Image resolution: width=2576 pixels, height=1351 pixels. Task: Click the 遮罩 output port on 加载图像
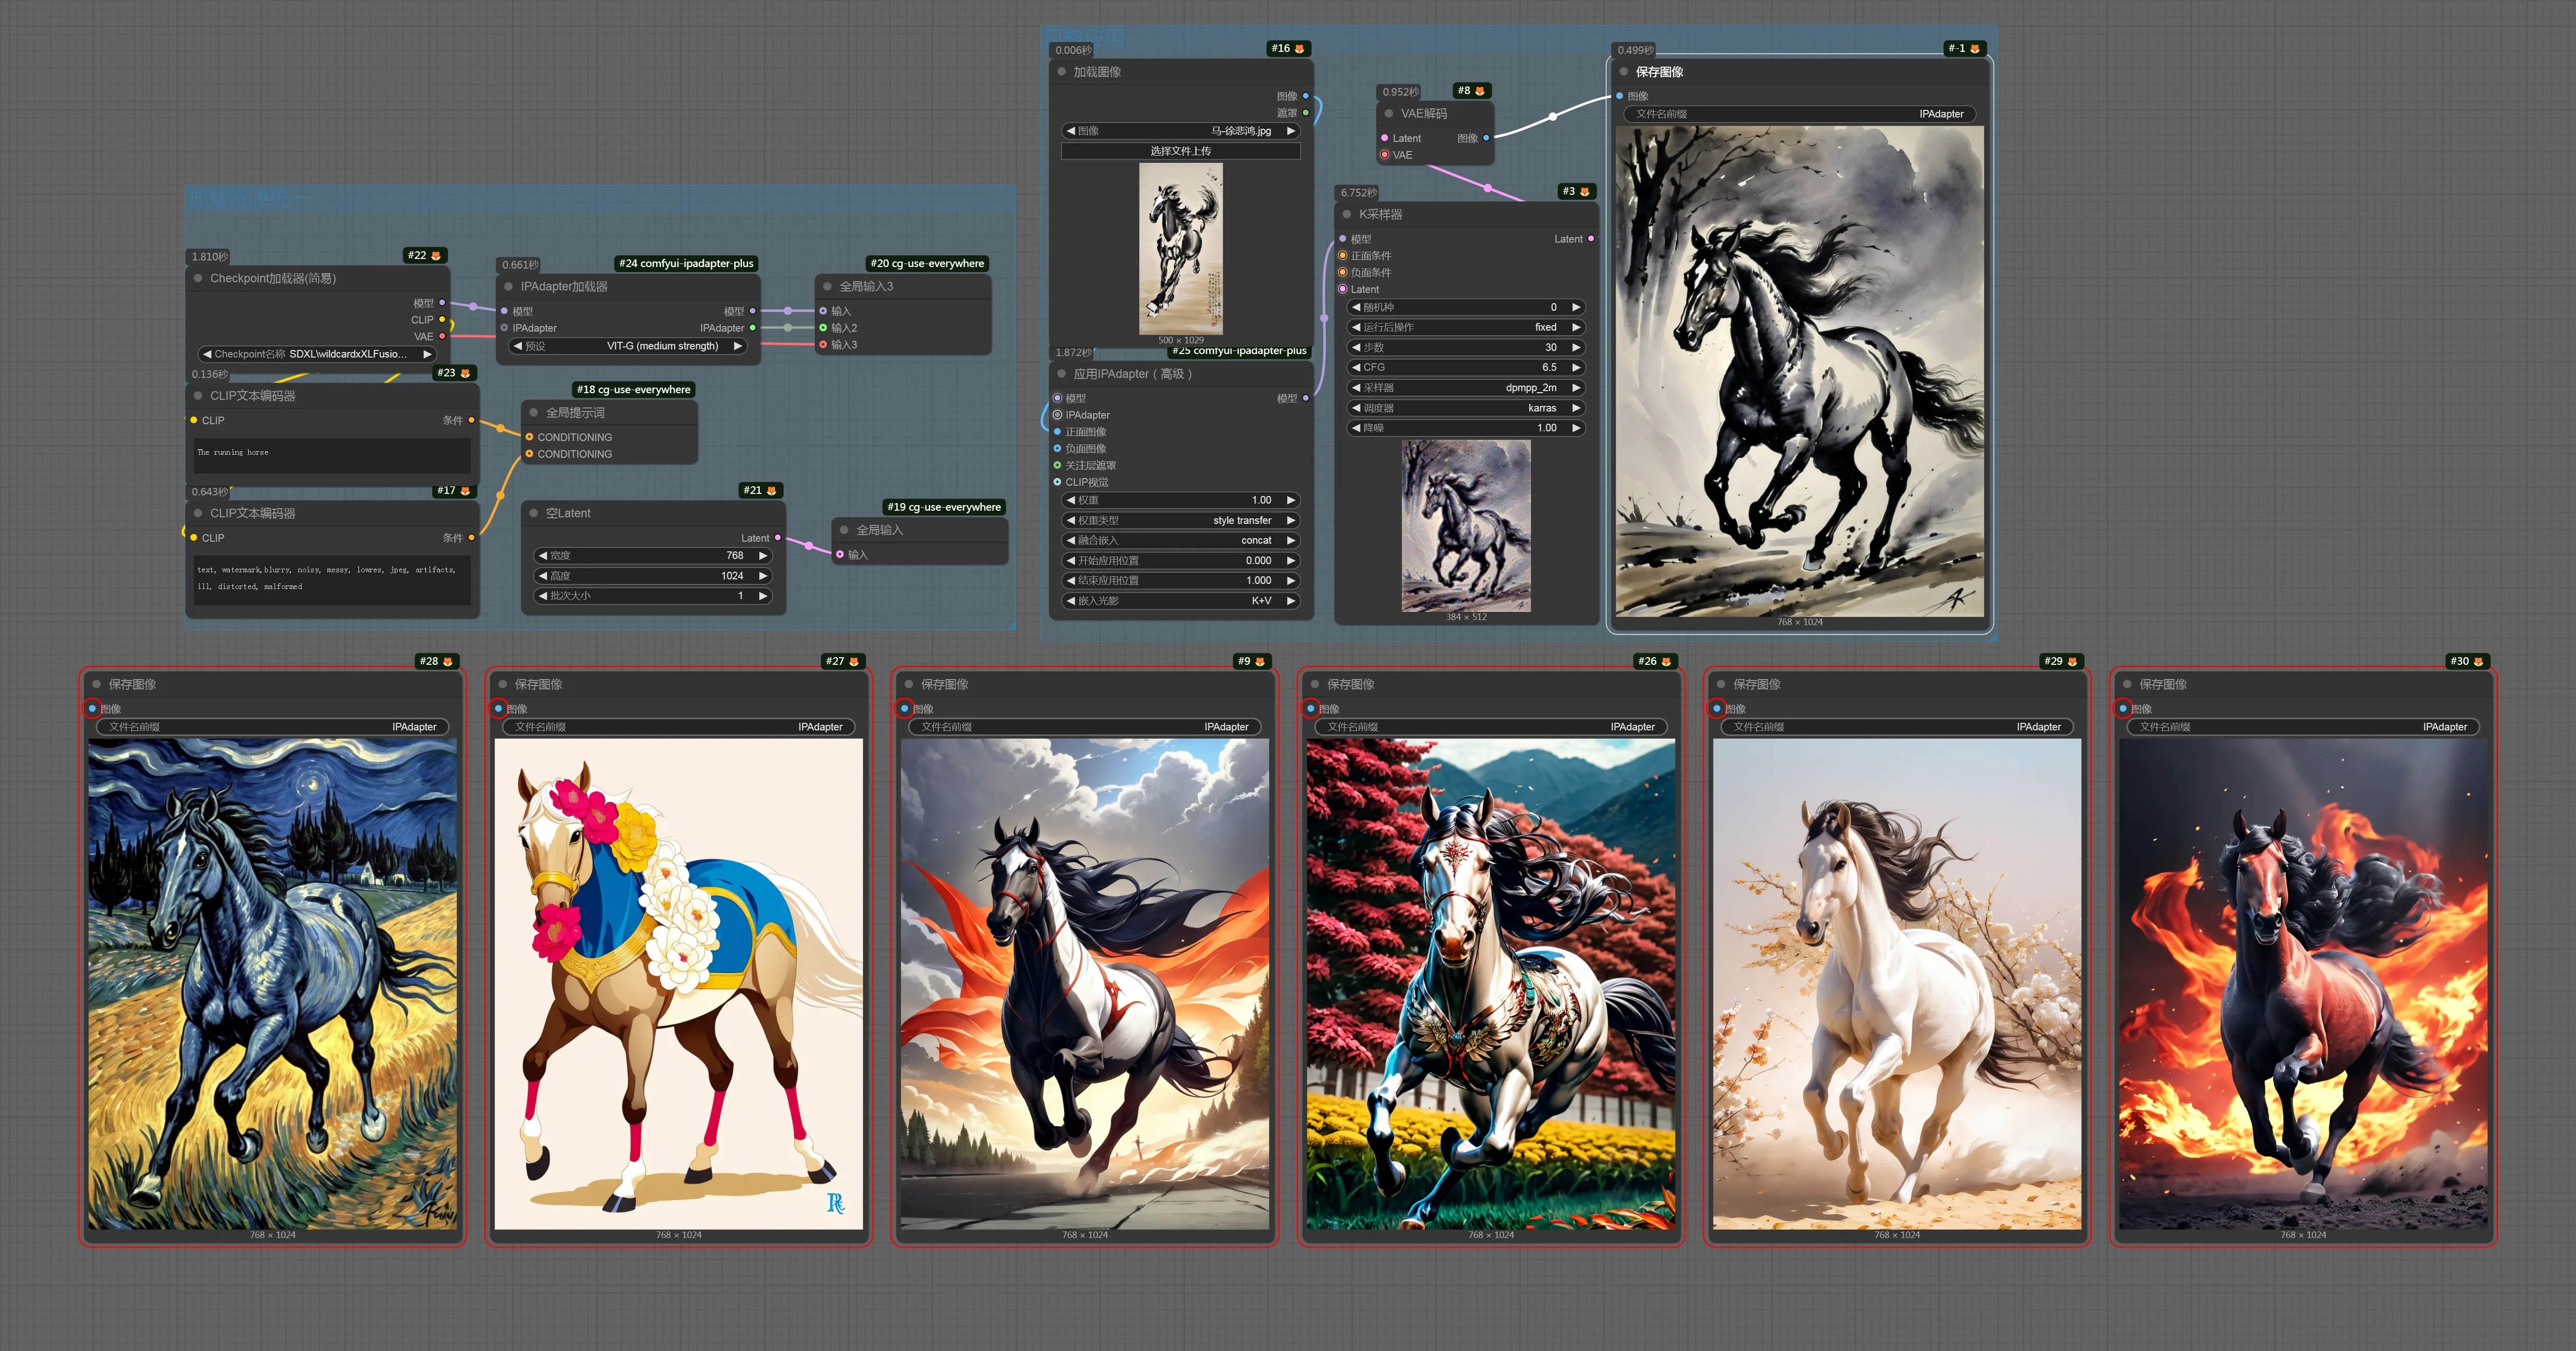click(1305, 113)
